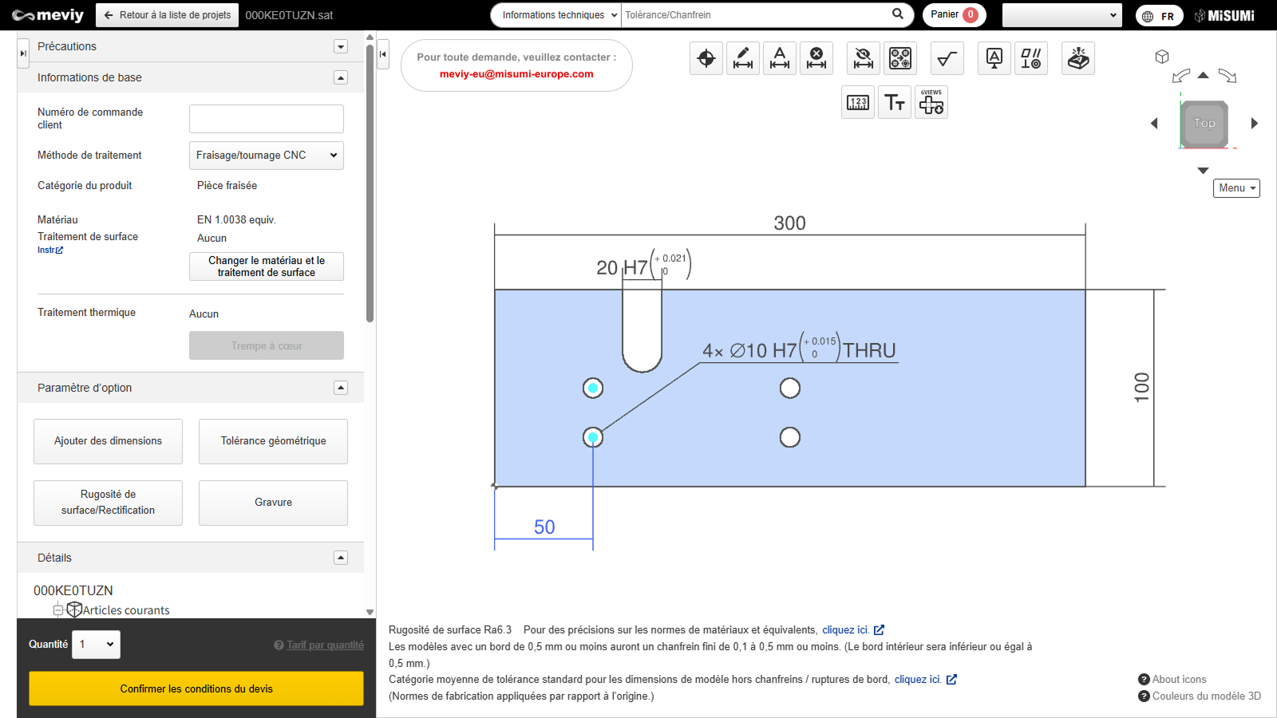Open the Méthode de traitement dropdown
Viewport: 1277px width, 718px height.
click(266, 156)
